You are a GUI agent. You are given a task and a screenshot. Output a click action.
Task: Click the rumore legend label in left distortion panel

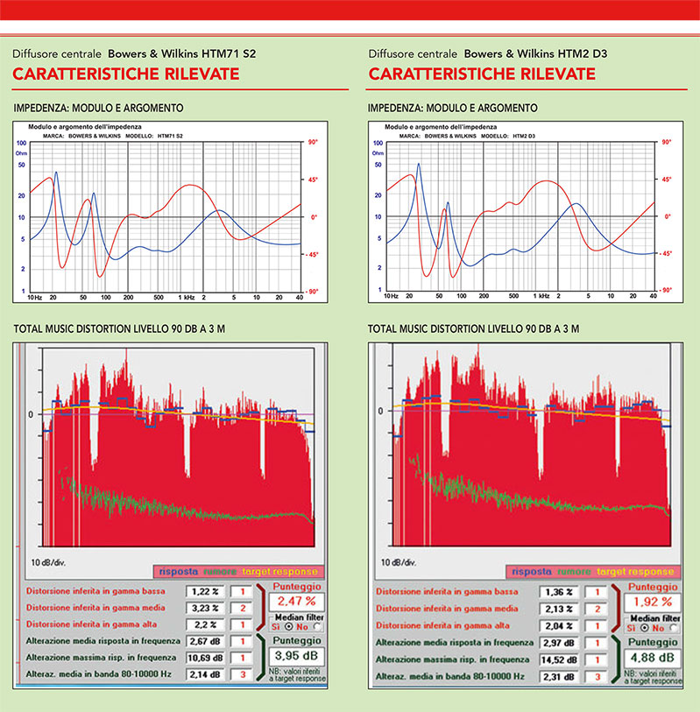(219, 572)
